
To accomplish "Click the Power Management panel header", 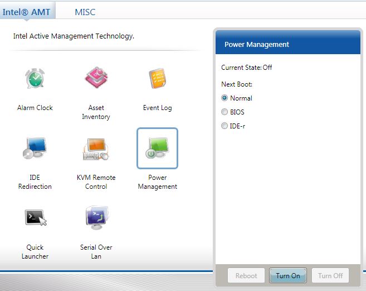I will point(288,42).
